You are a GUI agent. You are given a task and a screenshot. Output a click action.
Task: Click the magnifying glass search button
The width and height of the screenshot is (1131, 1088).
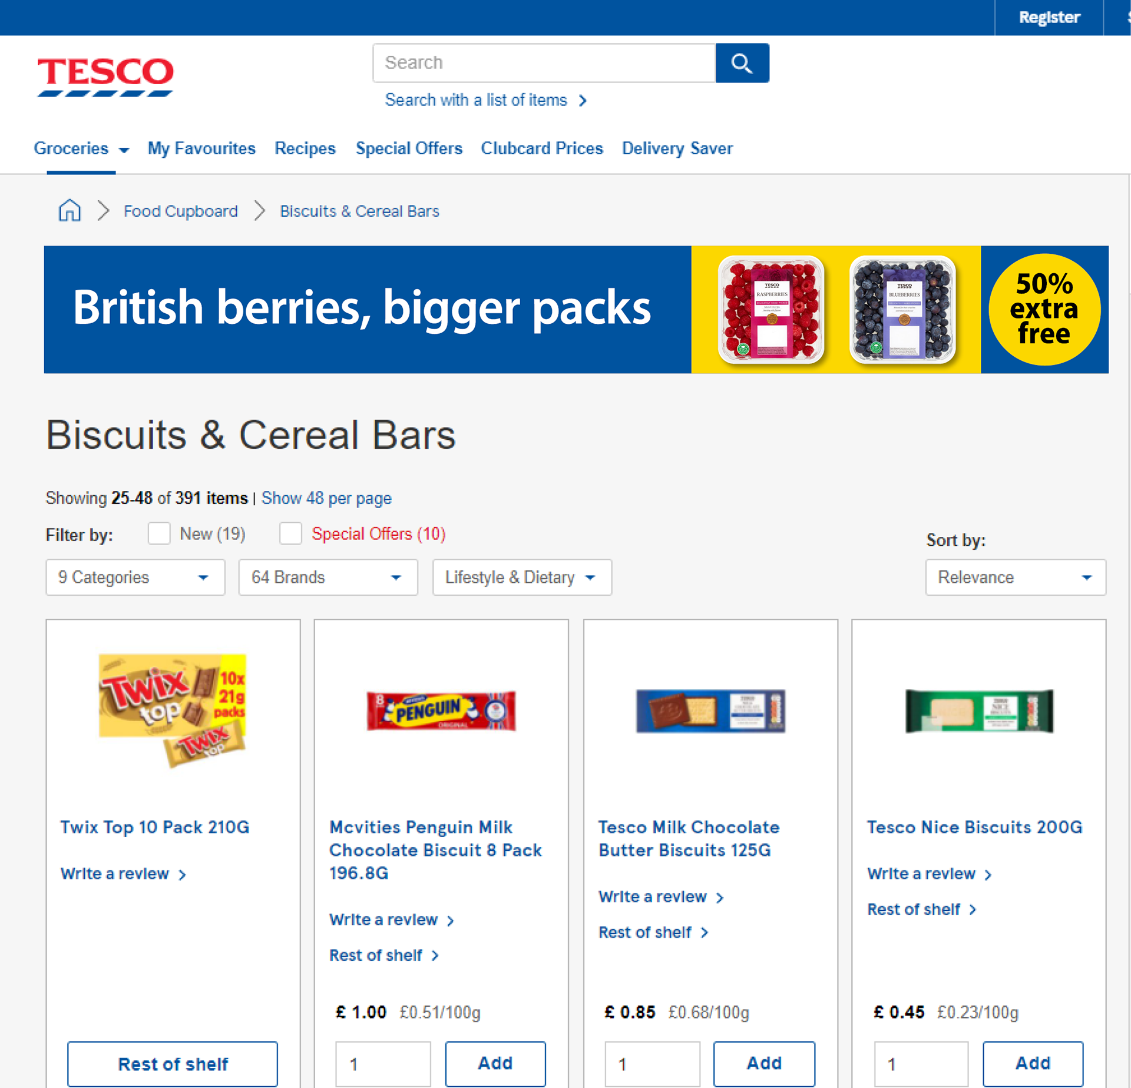point(742,63)
